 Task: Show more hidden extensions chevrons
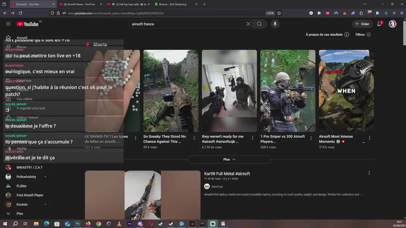click(394, 13)
